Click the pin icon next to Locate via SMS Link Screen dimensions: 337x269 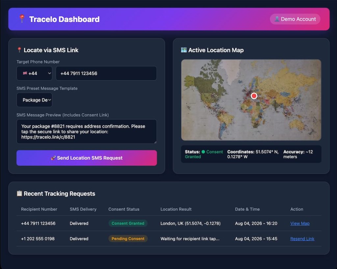point(19,50)
